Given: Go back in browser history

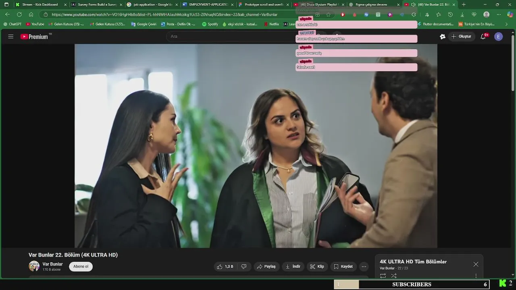Looking at the screenshot, I should tap(7, 14).
